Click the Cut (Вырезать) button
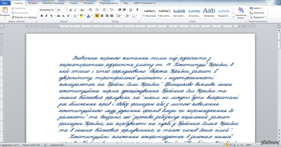The height and width of the screenshot is (147, 281). [18, 8]
